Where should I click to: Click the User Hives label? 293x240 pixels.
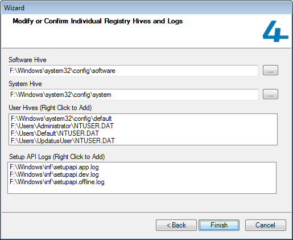pos(50,108)
